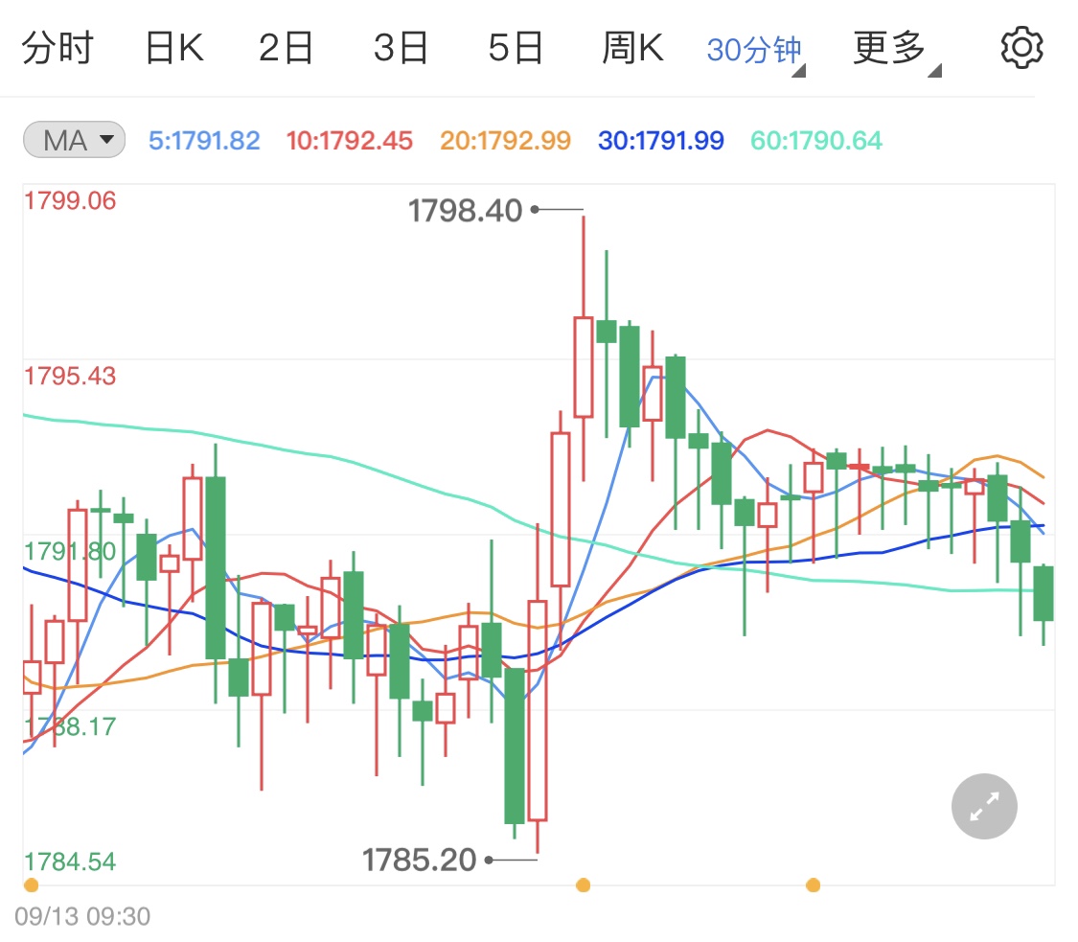The height and width of the screenshot is (942, 1078).
Task: Select the 2日 tab
Action: (286, 48)
